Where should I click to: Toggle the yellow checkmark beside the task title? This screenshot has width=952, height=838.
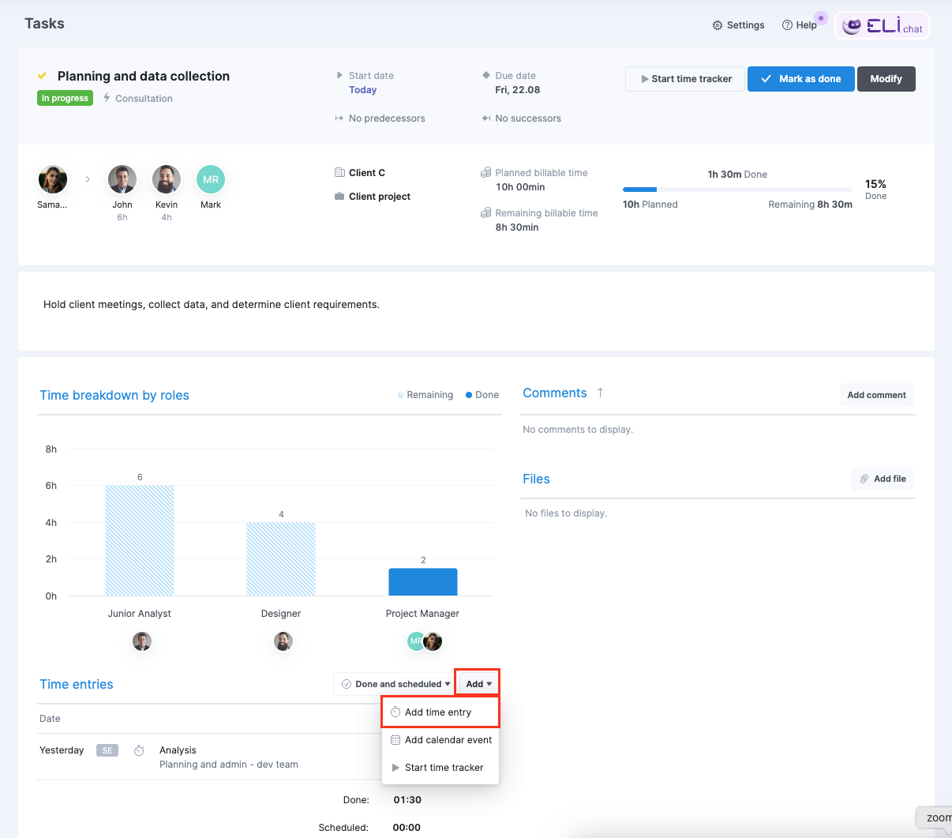(43, 76)
